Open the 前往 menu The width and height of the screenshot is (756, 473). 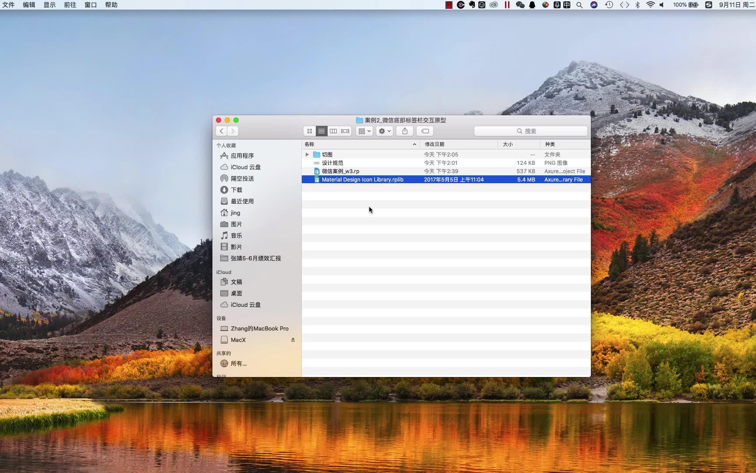pyautogui.click(x=70, y=5)
